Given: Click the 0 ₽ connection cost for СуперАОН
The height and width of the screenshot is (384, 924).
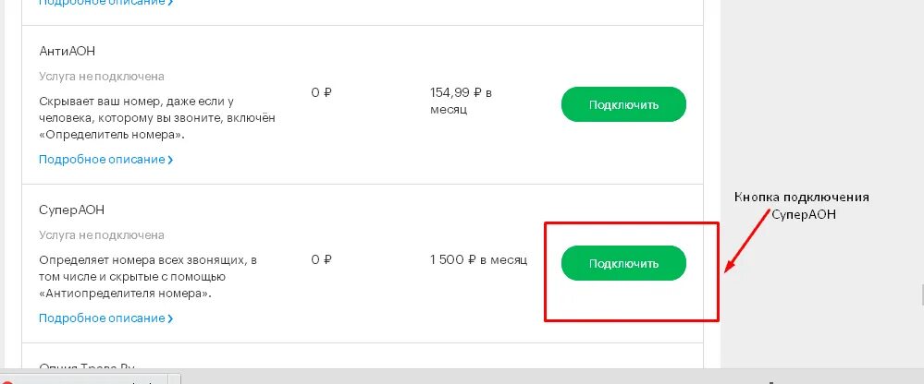Looking at the screenshot, I should (321, 259).
